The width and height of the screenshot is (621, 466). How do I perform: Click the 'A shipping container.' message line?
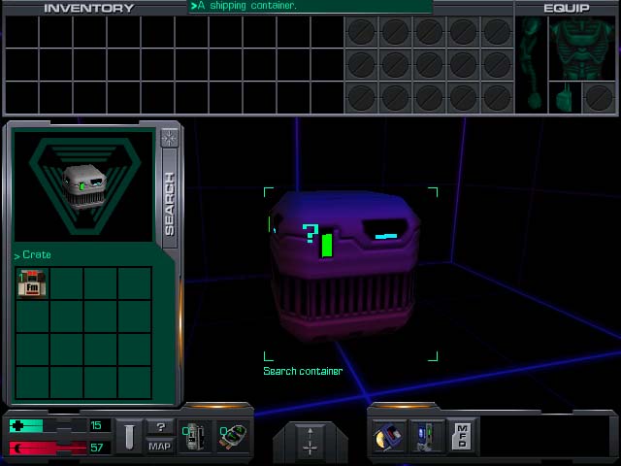pos(246,6)
